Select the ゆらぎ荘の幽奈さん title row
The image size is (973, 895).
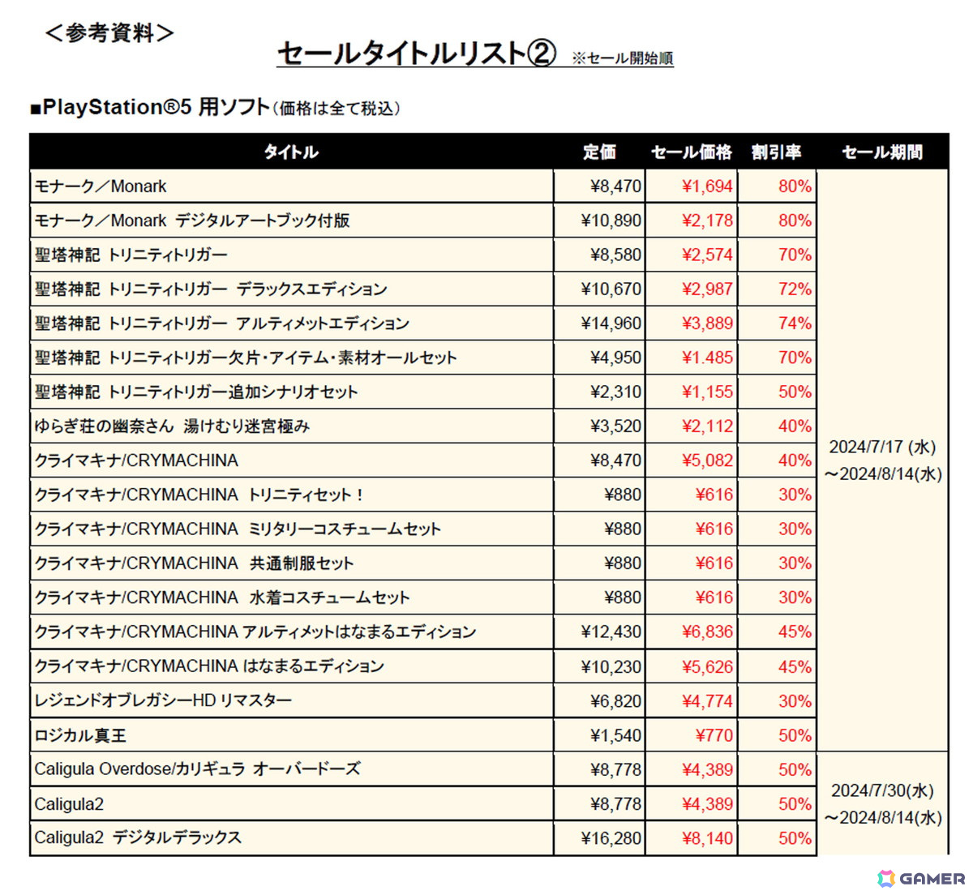pyautogui.click(x=172, y=426)
